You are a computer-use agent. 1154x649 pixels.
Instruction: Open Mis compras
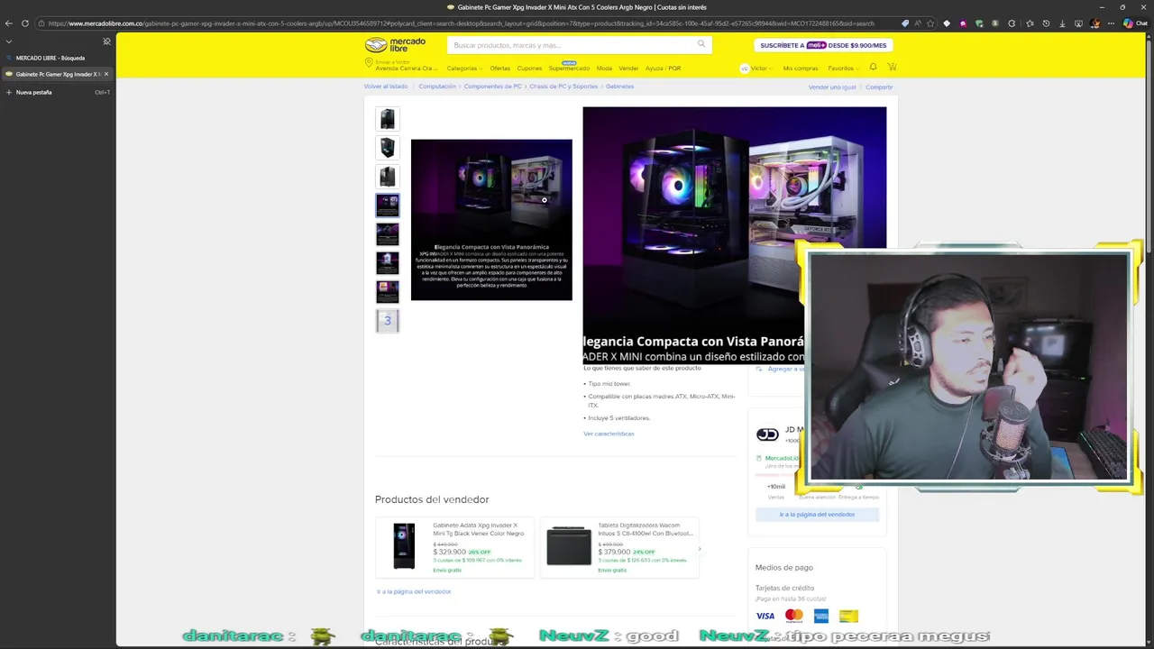tap(801, 69)
